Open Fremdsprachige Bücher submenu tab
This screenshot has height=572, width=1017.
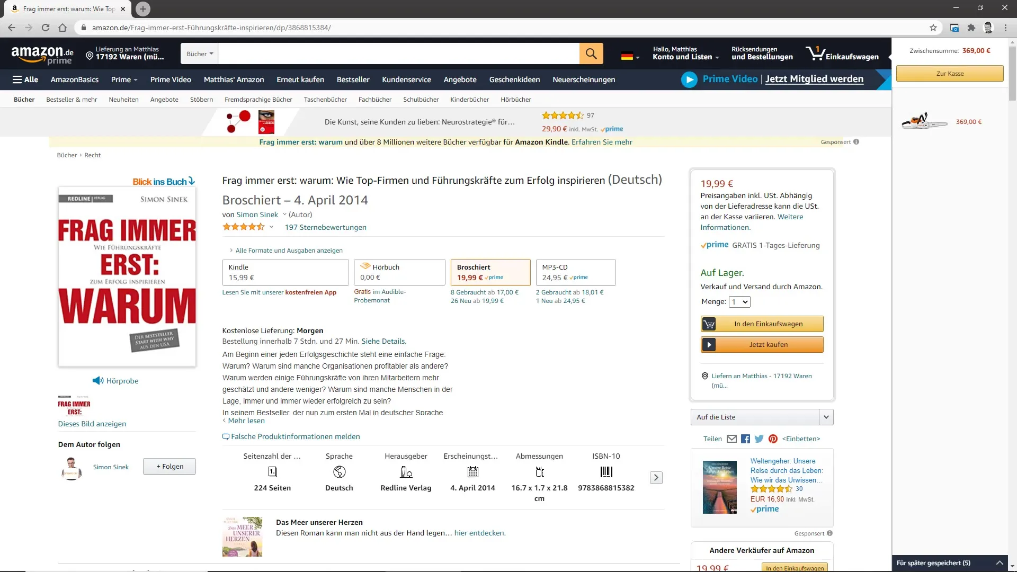pos(258,100)
